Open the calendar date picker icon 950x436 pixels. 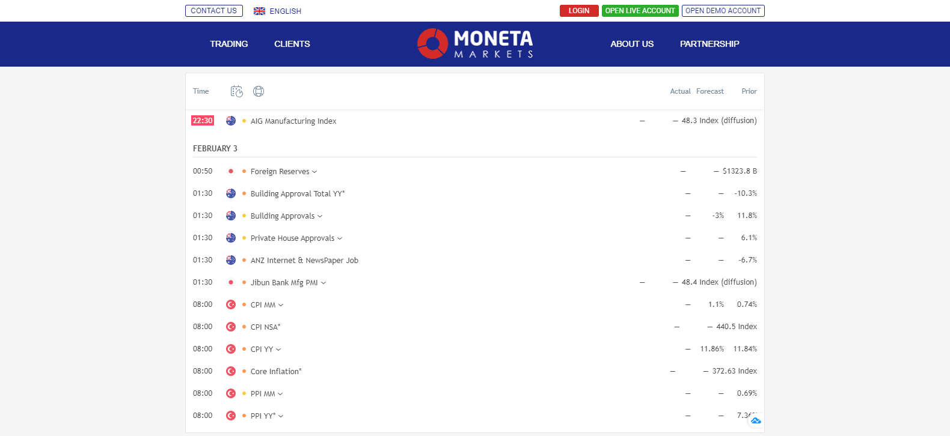236,91
